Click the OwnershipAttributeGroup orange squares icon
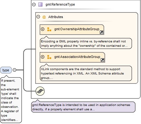 49,29
